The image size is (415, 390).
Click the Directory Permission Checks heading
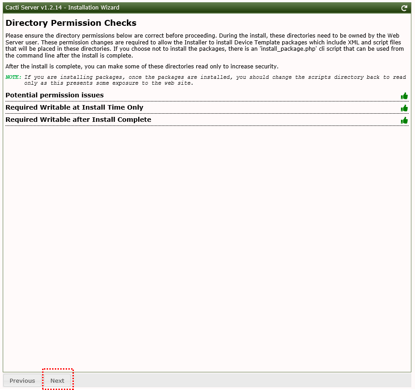pyautogui.click(x=71, y=23)
